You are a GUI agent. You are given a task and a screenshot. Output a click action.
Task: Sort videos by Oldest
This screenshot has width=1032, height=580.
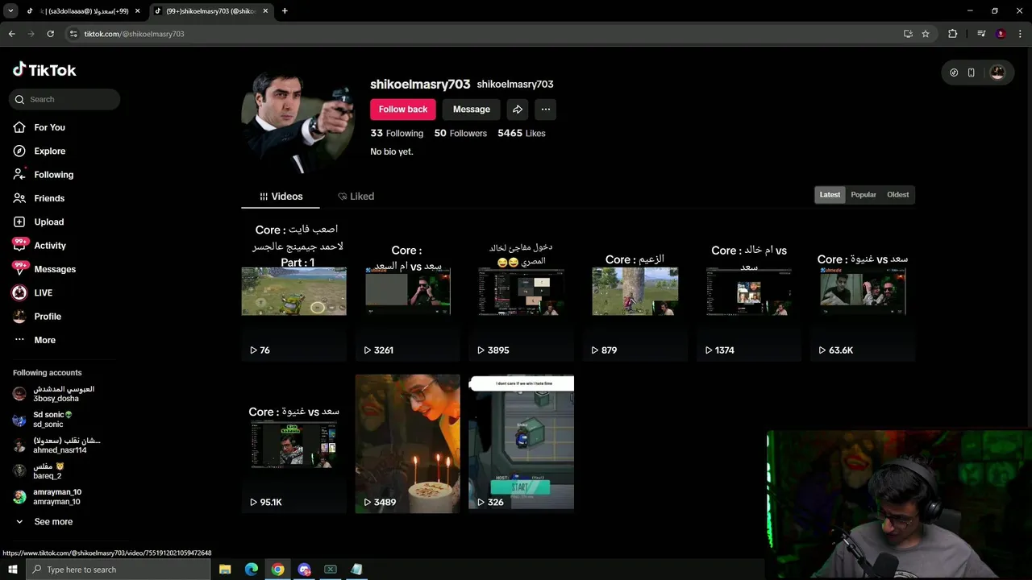tap(897, 195)
